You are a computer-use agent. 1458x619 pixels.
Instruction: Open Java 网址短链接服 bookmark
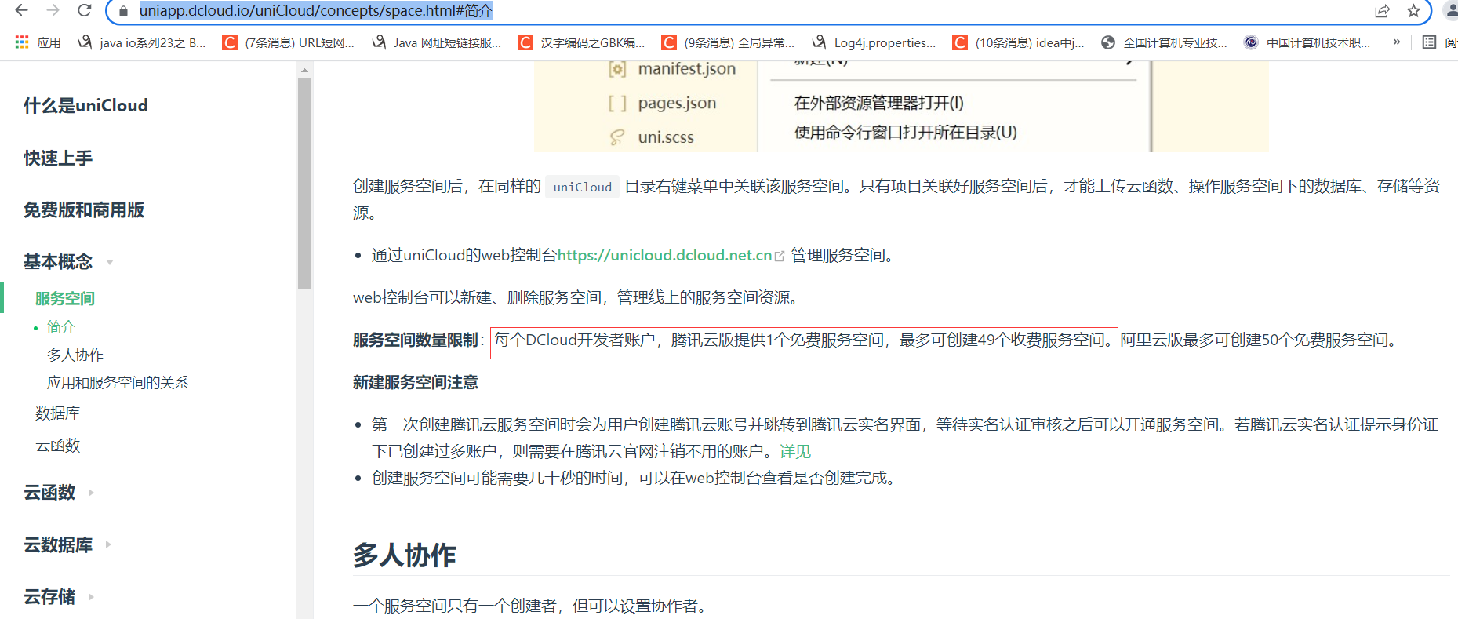(437, 42)
